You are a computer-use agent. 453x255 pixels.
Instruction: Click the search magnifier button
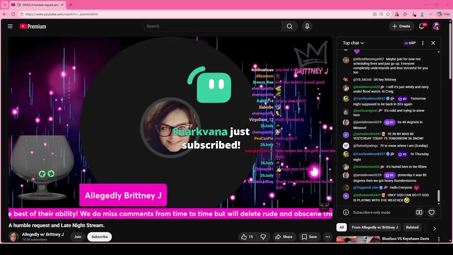point(289,26)
